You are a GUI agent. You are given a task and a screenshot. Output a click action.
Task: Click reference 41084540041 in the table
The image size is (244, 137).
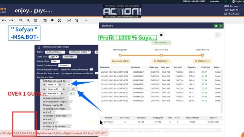(138, 72)
